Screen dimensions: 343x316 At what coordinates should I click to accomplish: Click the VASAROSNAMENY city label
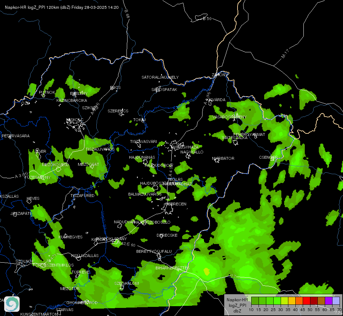[229, 117]
